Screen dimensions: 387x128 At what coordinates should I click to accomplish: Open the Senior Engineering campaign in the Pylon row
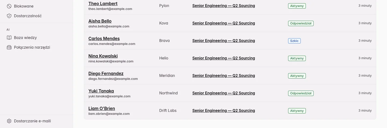click(224, 6)
